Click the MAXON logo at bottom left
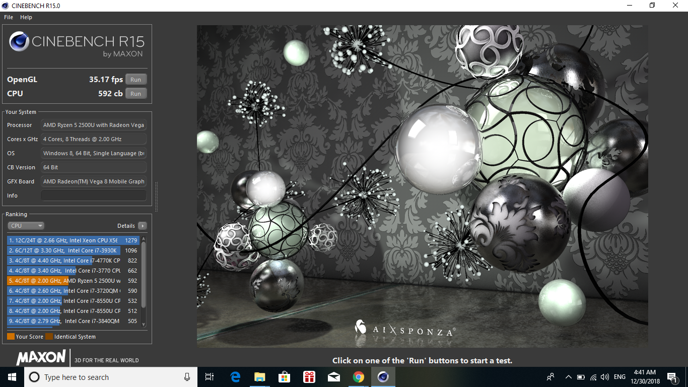Image resolution: width=688 pixels, height=387 pixels. click(41, 358)
